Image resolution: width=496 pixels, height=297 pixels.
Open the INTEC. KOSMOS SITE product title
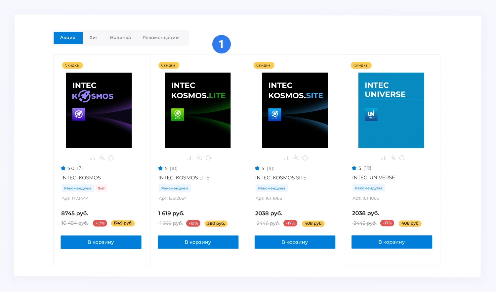pyautogui.click(x=281, y=178)
